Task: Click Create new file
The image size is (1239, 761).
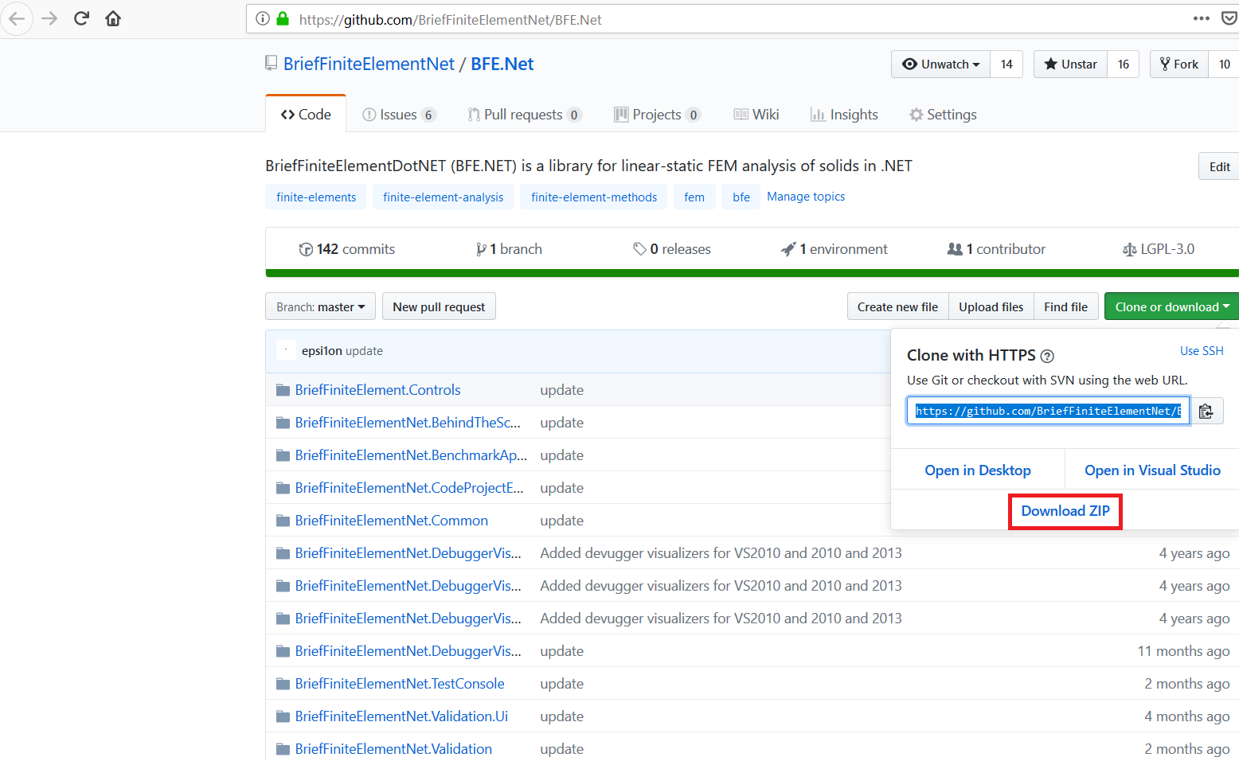Action: pos(897,306)
